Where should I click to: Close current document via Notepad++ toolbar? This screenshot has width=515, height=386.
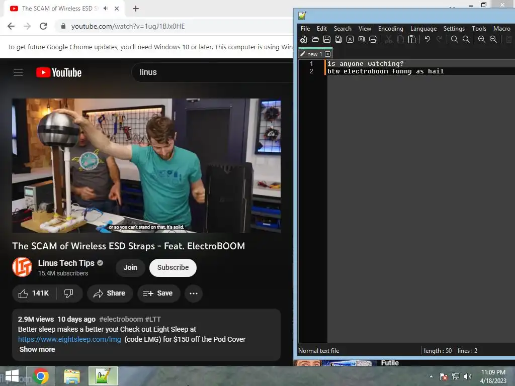click(350, 39)
